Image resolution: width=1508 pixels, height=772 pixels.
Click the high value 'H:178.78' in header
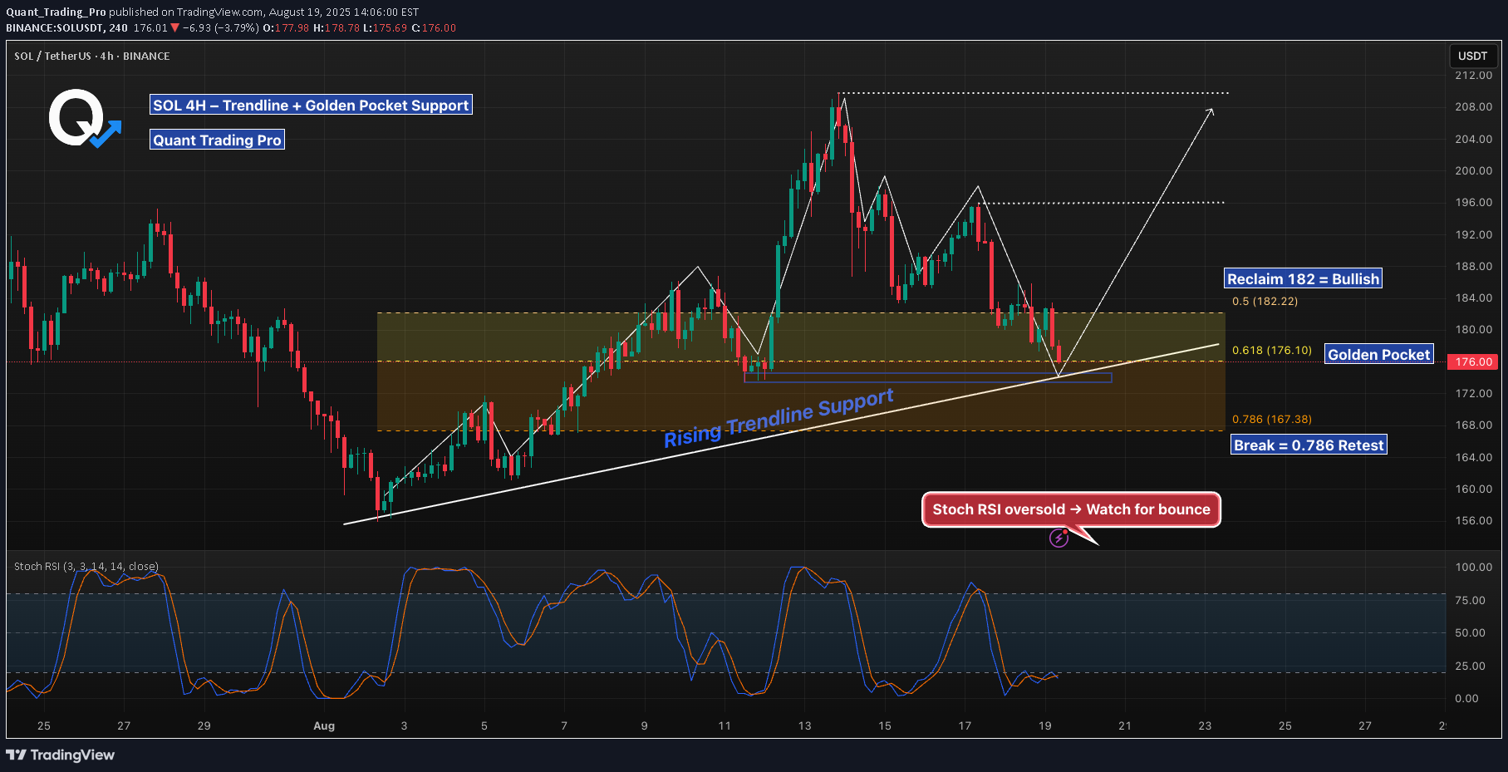point(336,27)
